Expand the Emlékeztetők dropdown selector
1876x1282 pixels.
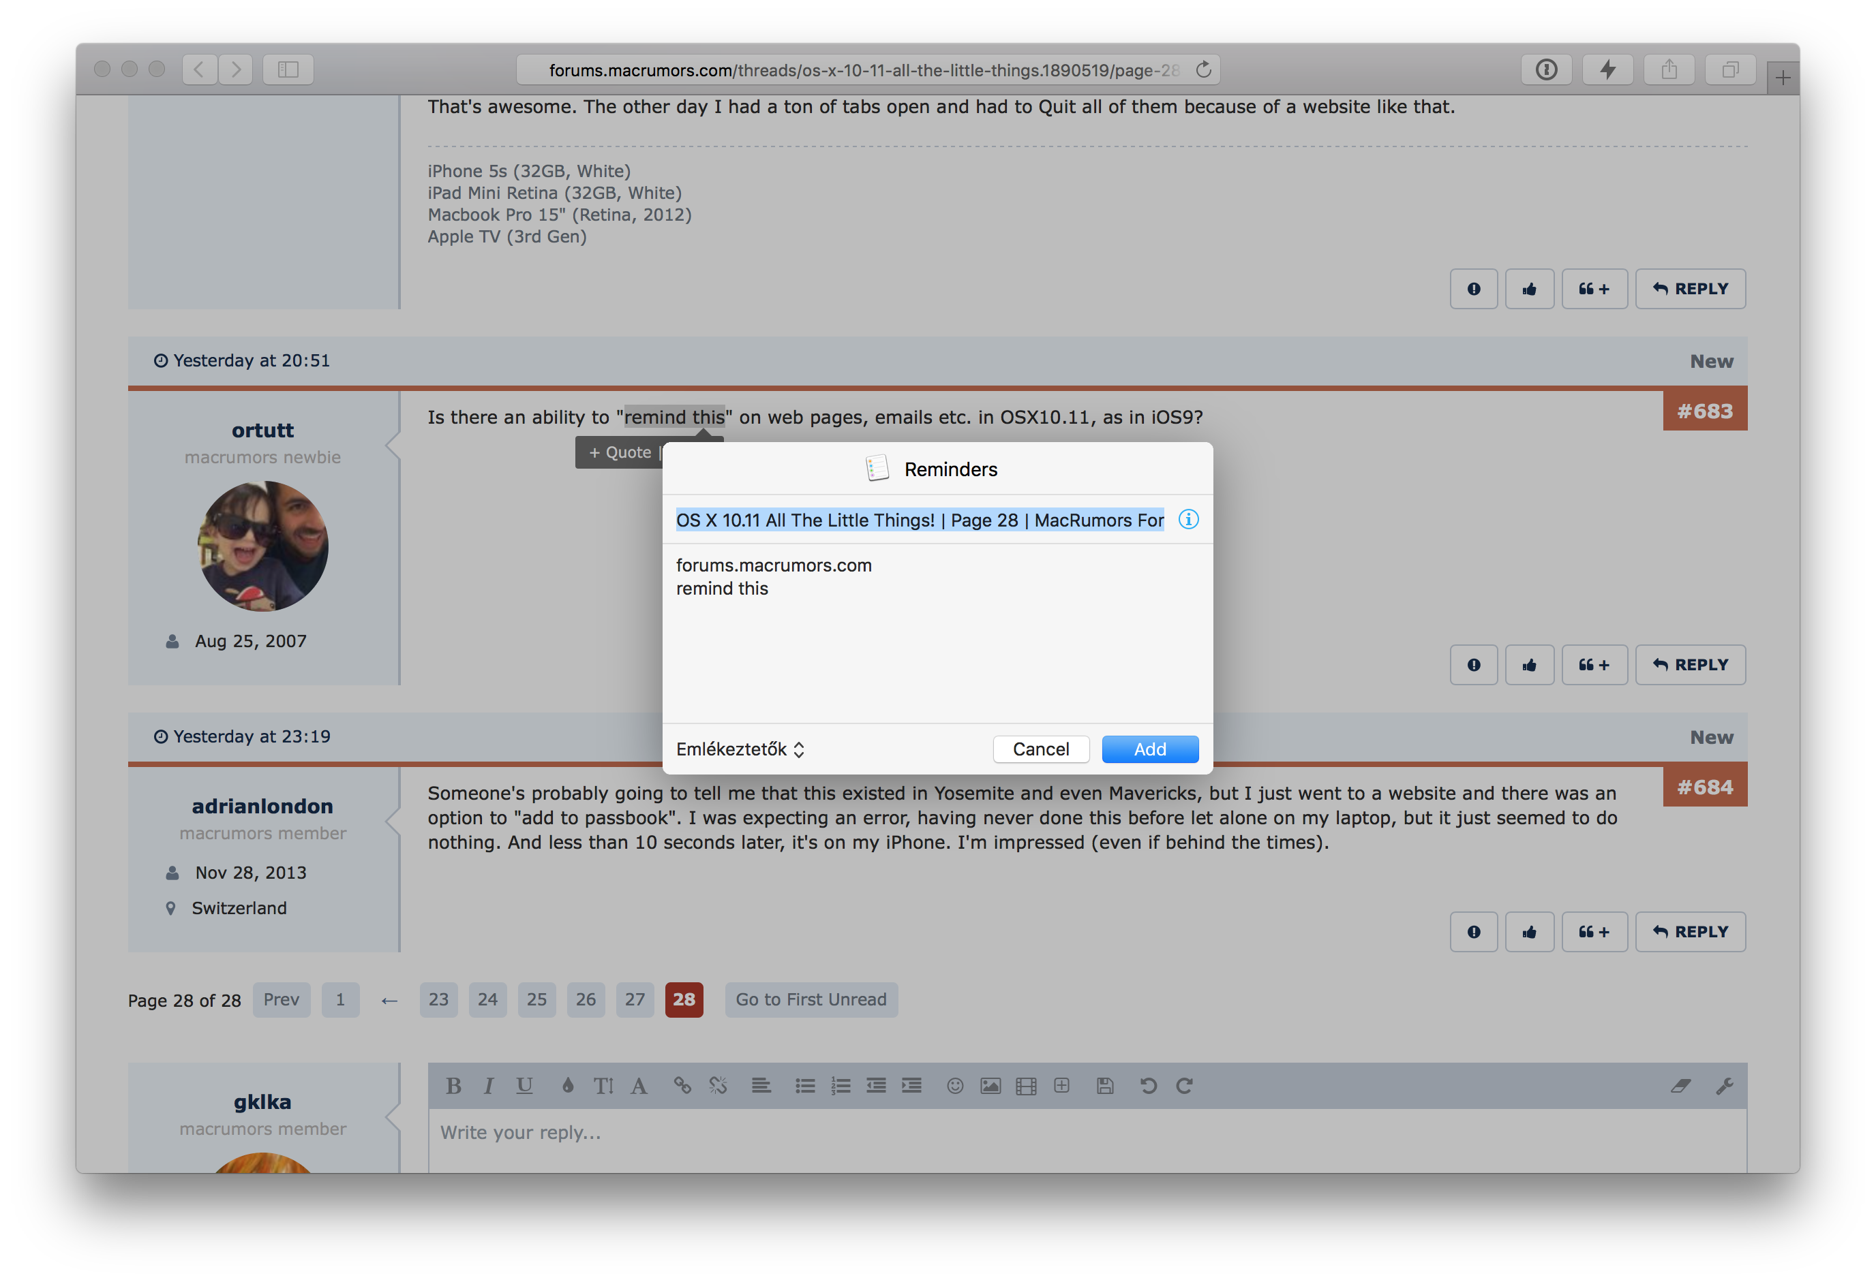click(x=741, y=748)
